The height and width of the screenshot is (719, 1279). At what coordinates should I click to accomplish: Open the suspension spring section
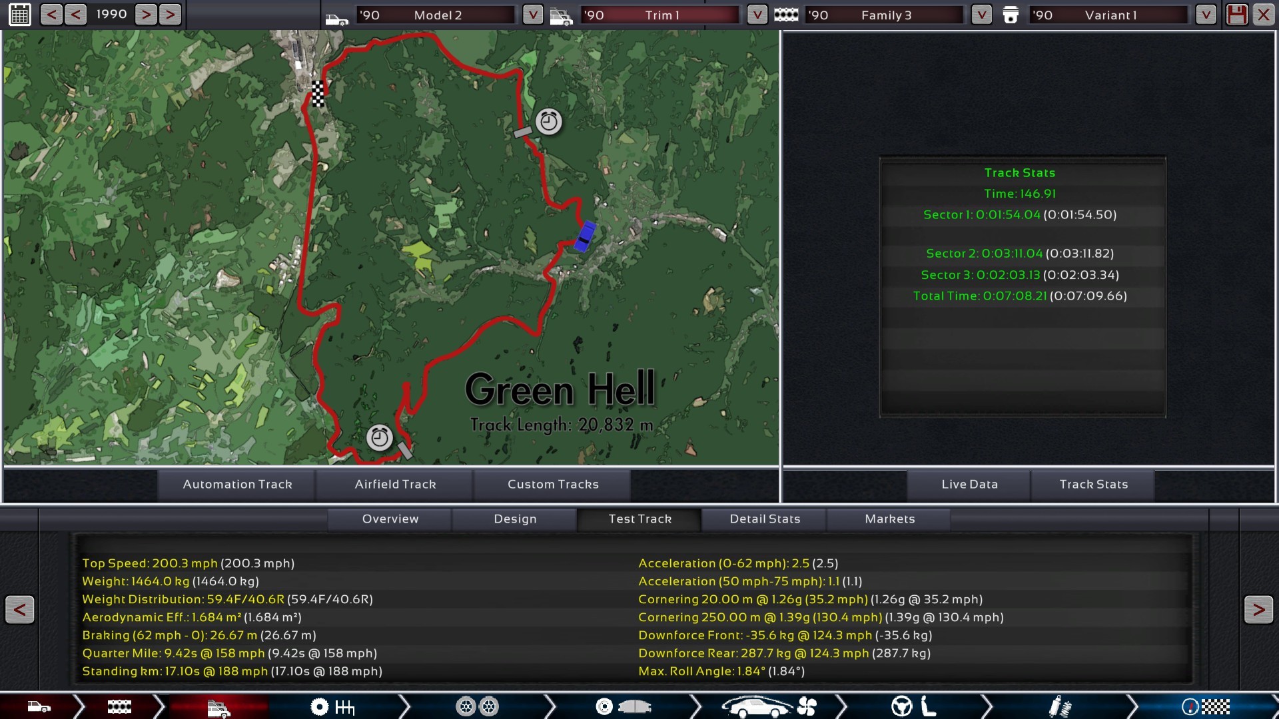click(1059, 706)
